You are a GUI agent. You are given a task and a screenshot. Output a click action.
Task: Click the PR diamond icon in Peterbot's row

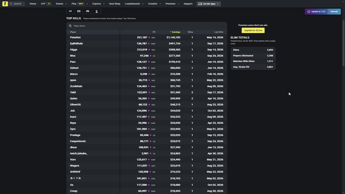(149, 37)
